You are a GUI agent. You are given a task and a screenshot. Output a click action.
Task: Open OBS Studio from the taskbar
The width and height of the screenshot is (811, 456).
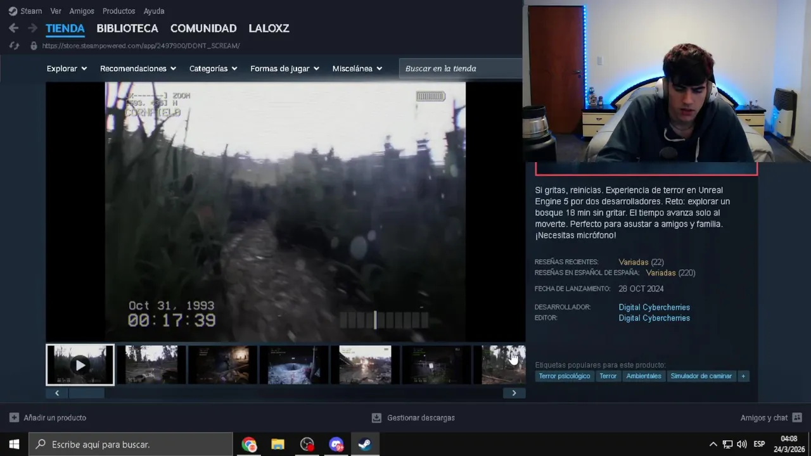click(307, 445)
